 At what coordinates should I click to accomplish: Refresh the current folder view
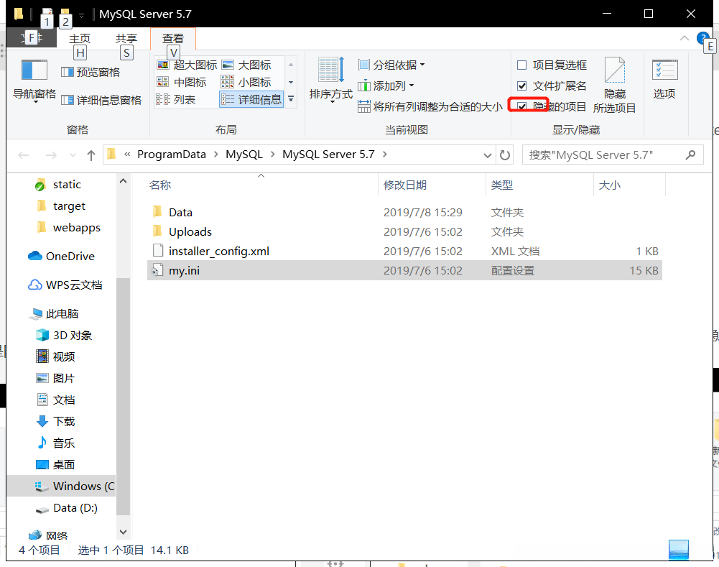click(x=505, y=155)
